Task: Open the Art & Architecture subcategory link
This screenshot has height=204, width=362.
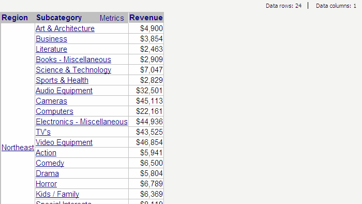Action: pos(65,28)
